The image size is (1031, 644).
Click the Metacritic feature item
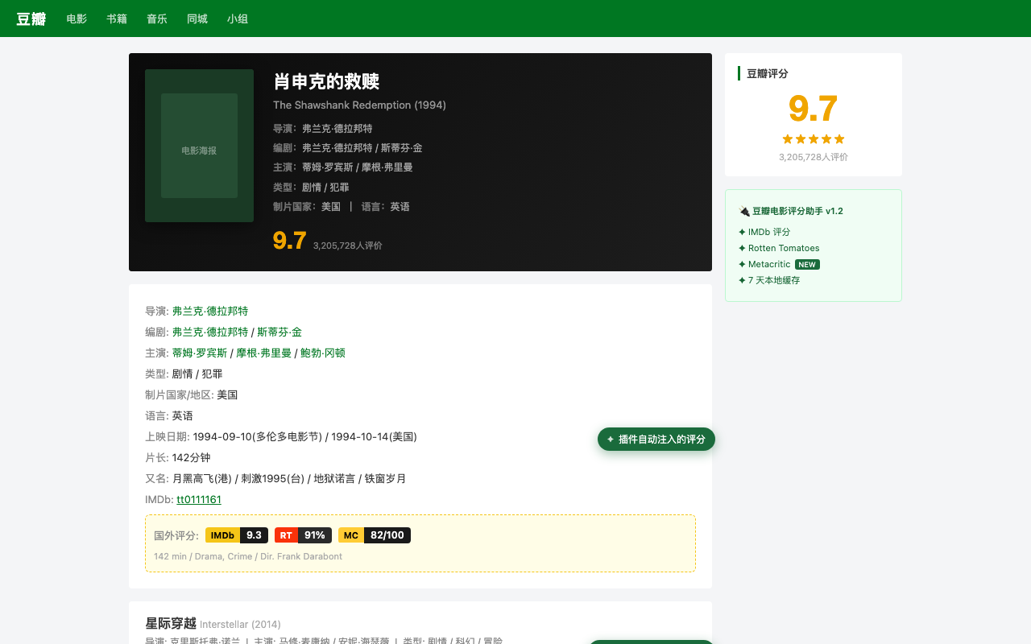[x=764, y=264]
